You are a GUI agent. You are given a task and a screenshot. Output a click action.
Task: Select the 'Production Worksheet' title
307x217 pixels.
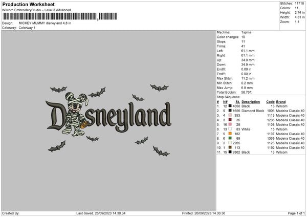pyautogui.click(x=28, y=4)
